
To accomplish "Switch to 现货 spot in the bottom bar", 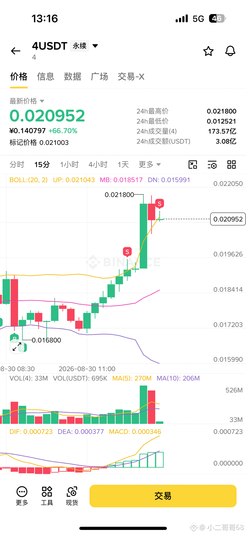I will [72, 496].
